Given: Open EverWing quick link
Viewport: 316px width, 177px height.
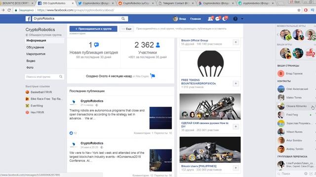Looking at the screenshot, I should click(35, 106).
